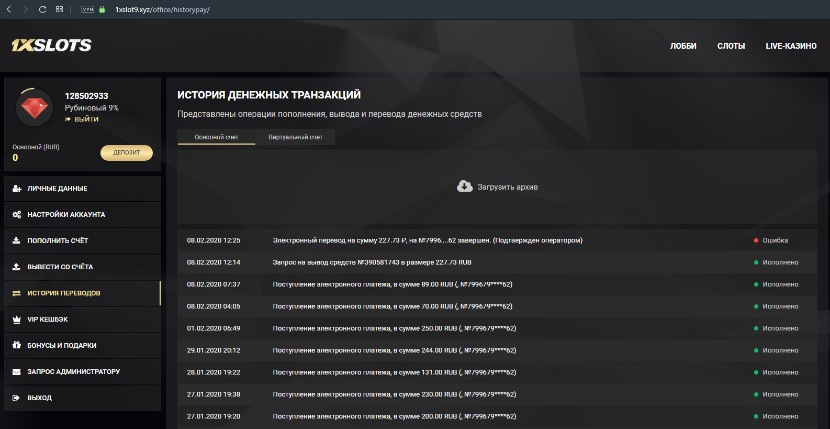Image resolution: width=830 pixels, height=429 pixels.
Task: Click the ДЕПОЗИТ button
Action: pos(127,152)
